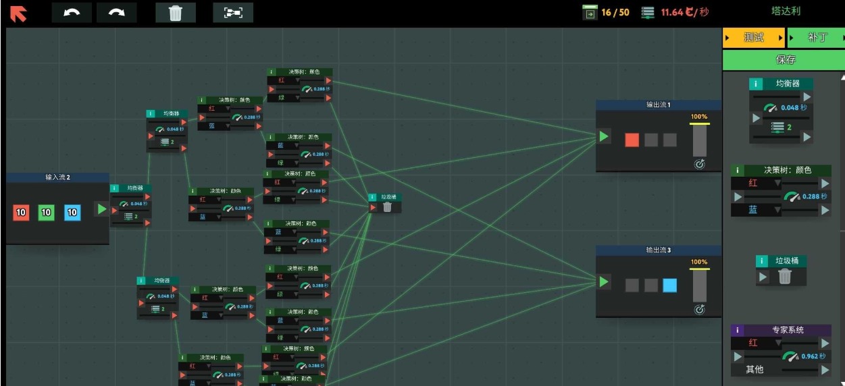Redo the last undone action
Viewport: 845px width, 386px height.
116,13
